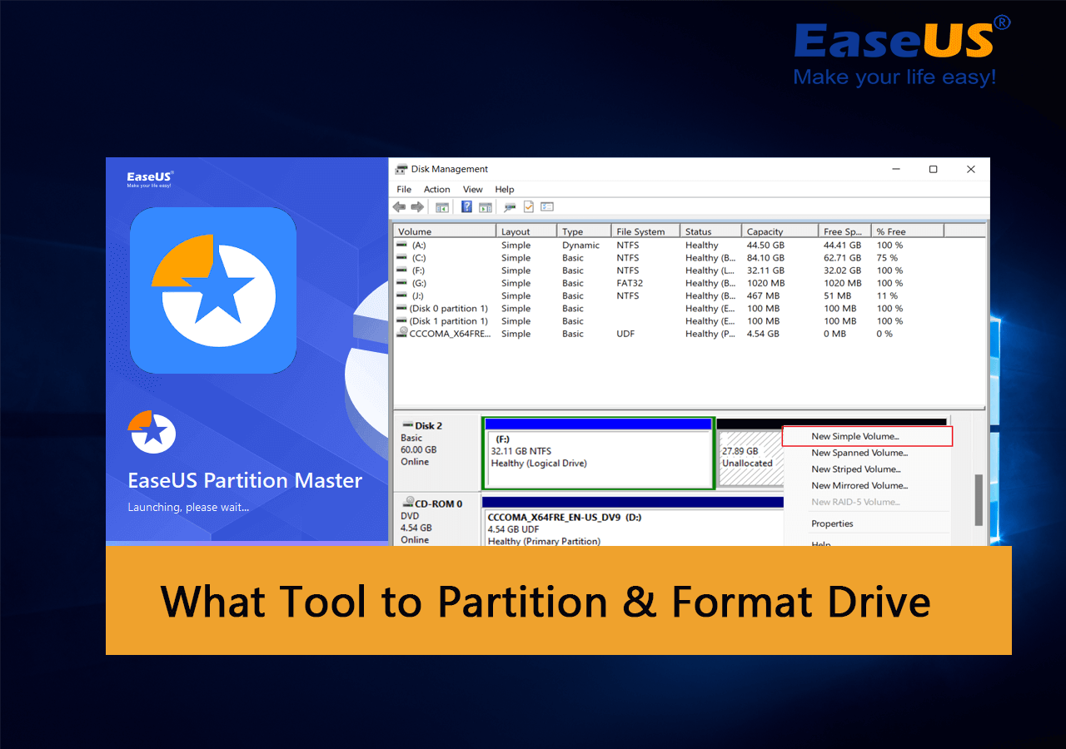Sort by the Volume column header
The image size is (1066, 749).
point(445,231)
